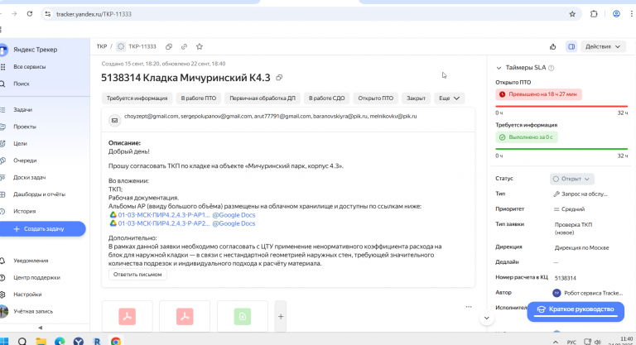Go to Проекты in the sidebar

[x=24, y=127]
